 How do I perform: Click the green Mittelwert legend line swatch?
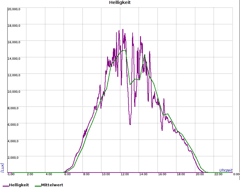38,186
